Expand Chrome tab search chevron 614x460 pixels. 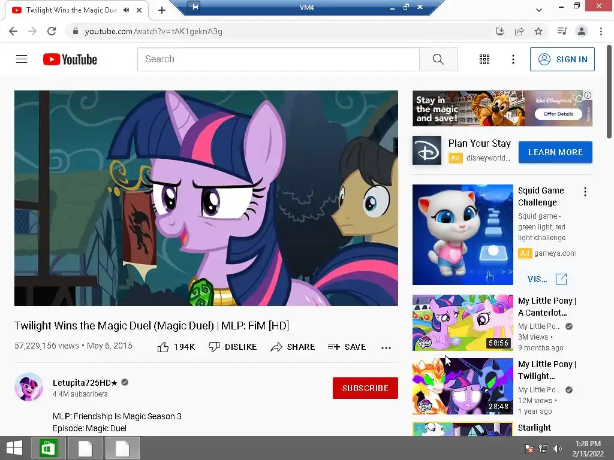(x=539, y=10)
